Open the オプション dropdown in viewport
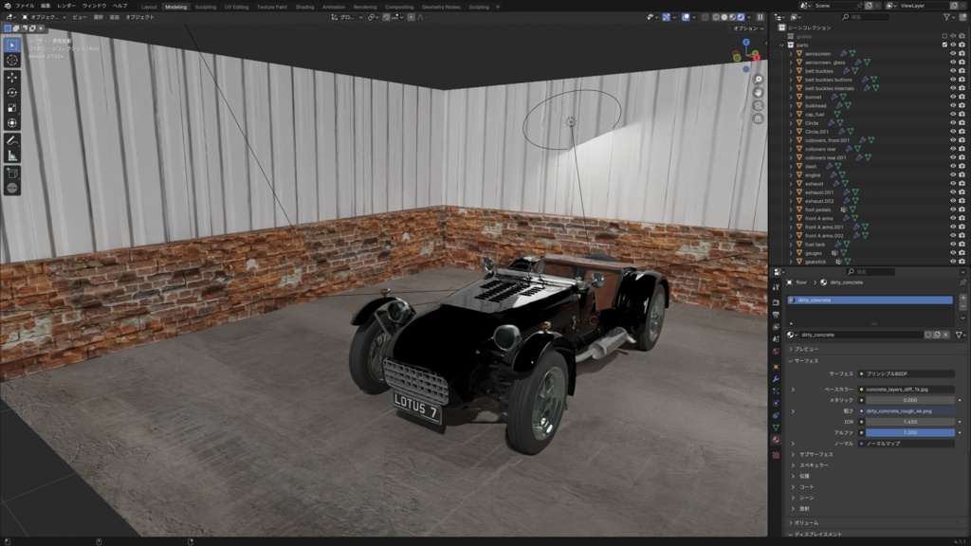Image resolution: width=971 pixels, height=546 pixels. pos(748,28)
